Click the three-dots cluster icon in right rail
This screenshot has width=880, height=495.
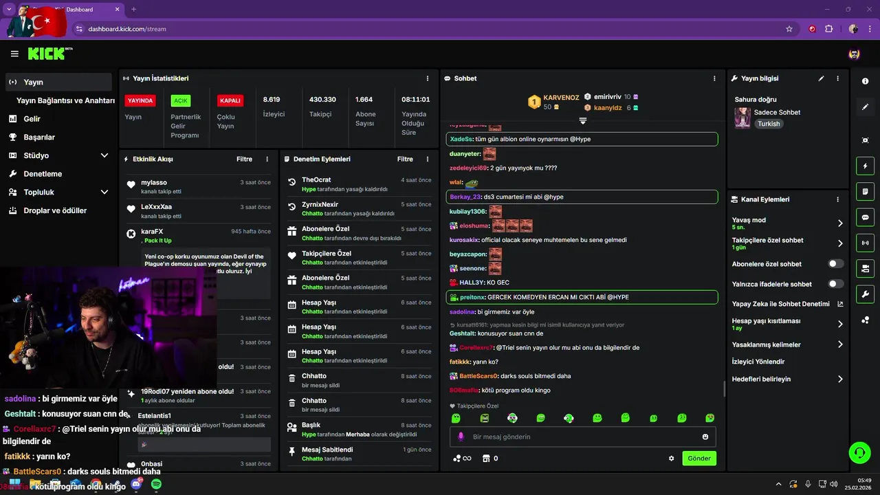(865, 320)
